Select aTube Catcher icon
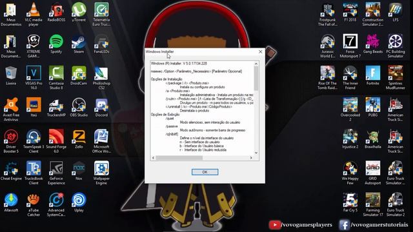Viewport: 413px width, 232px height. click(34, 205)
